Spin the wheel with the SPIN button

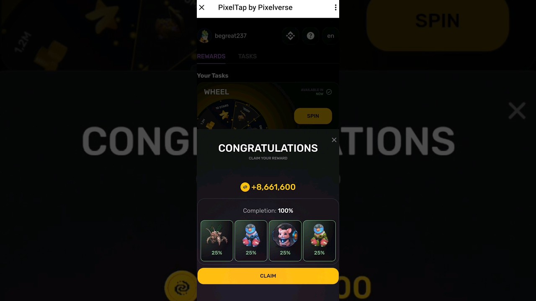pos(313,116)
